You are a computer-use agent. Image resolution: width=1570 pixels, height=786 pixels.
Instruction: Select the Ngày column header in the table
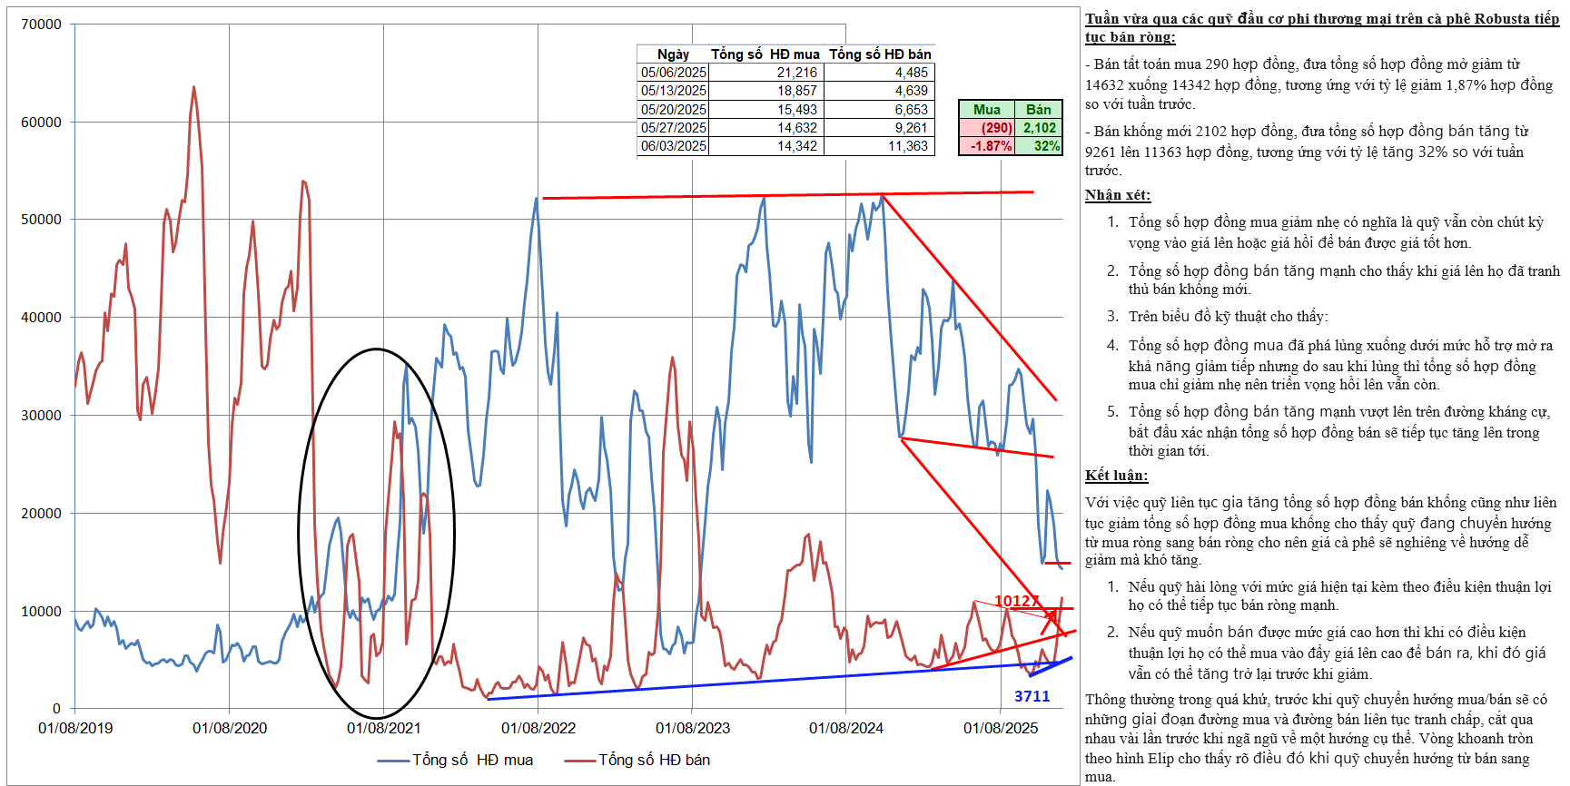click(x=673, y=54)
